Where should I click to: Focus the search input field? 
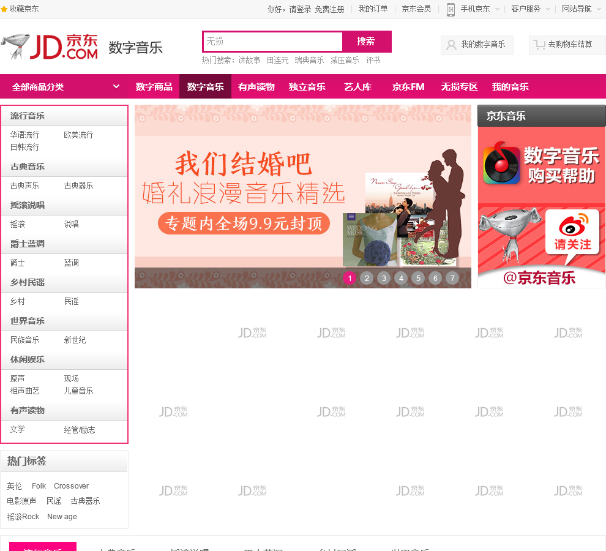pyautogui.click(x=272, y=42)
